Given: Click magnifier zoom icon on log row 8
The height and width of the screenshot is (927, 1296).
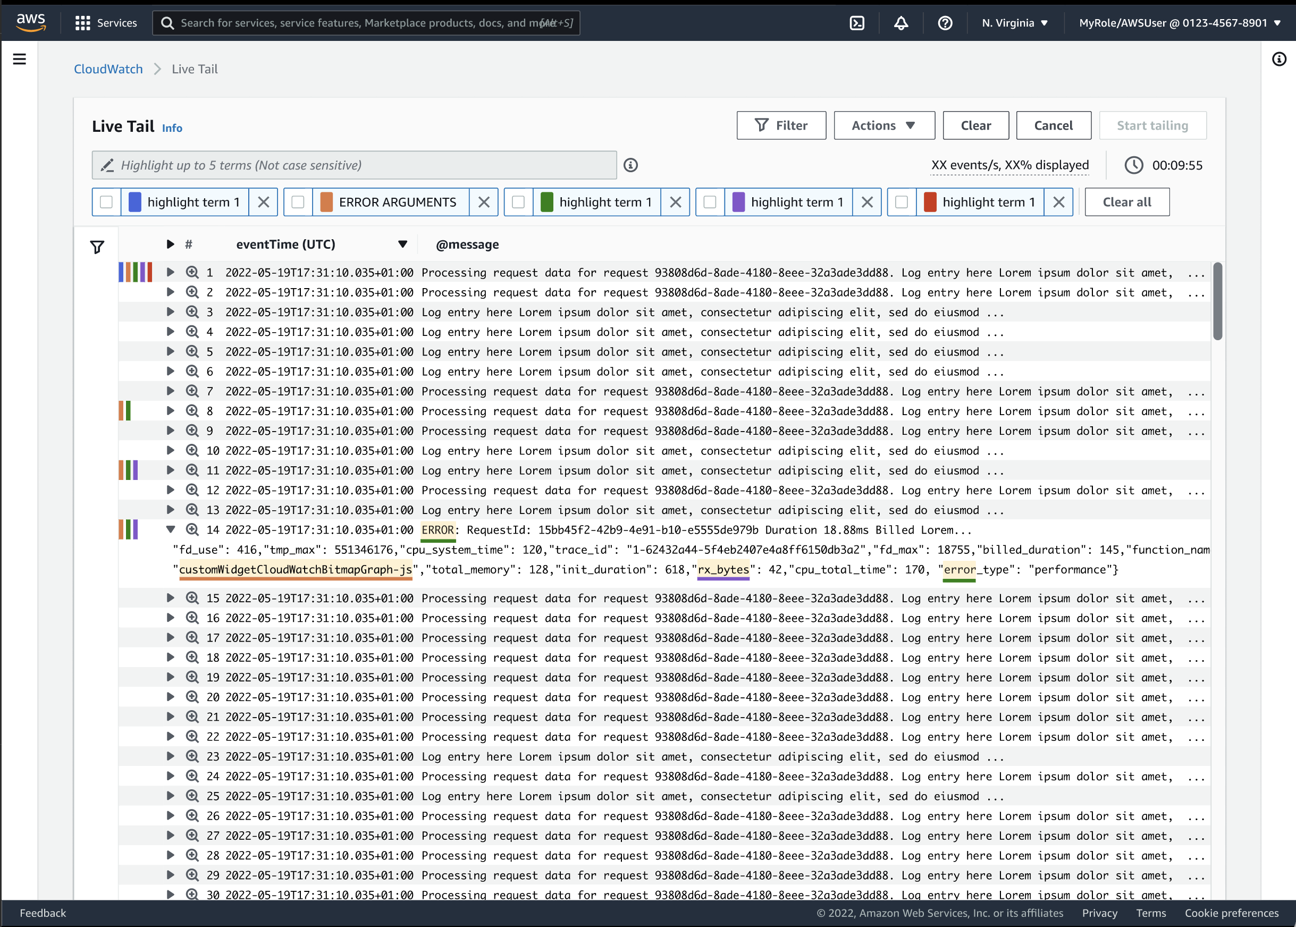Looking at the screenshot, I should coord(192,411).
